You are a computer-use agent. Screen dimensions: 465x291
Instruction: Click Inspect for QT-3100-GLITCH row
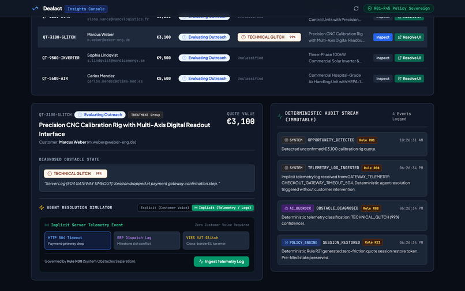[382, 37]
